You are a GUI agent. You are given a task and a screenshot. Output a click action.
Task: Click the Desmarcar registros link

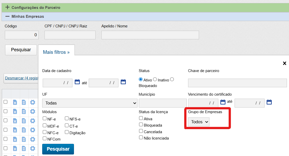click(x=21, y=78)
